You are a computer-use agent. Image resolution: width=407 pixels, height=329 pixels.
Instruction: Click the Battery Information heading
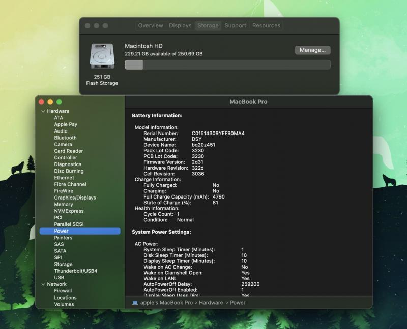[x=157, y=116]
